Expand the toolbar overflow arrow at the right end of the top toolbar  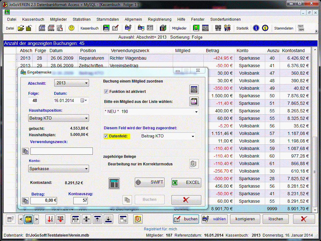click(316, 31)
